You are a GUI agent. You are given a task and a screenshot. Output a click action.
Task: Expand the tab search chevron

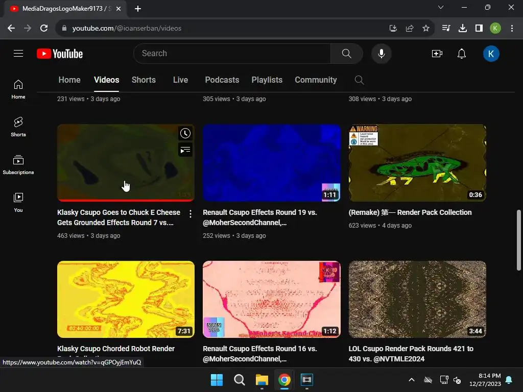(x=441, y=7)
